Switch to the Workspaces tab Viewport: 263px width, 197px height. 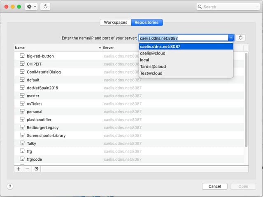116,22
